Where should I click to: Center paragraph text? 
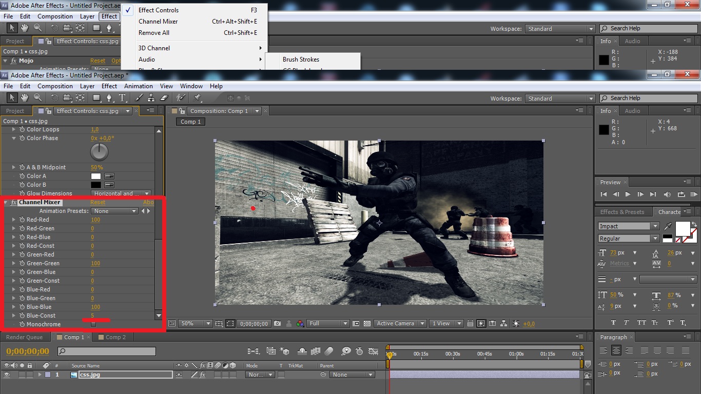(x=616, y=351)
